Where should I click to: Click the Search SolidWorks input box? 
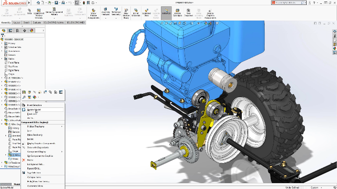(x=288, y=3)
